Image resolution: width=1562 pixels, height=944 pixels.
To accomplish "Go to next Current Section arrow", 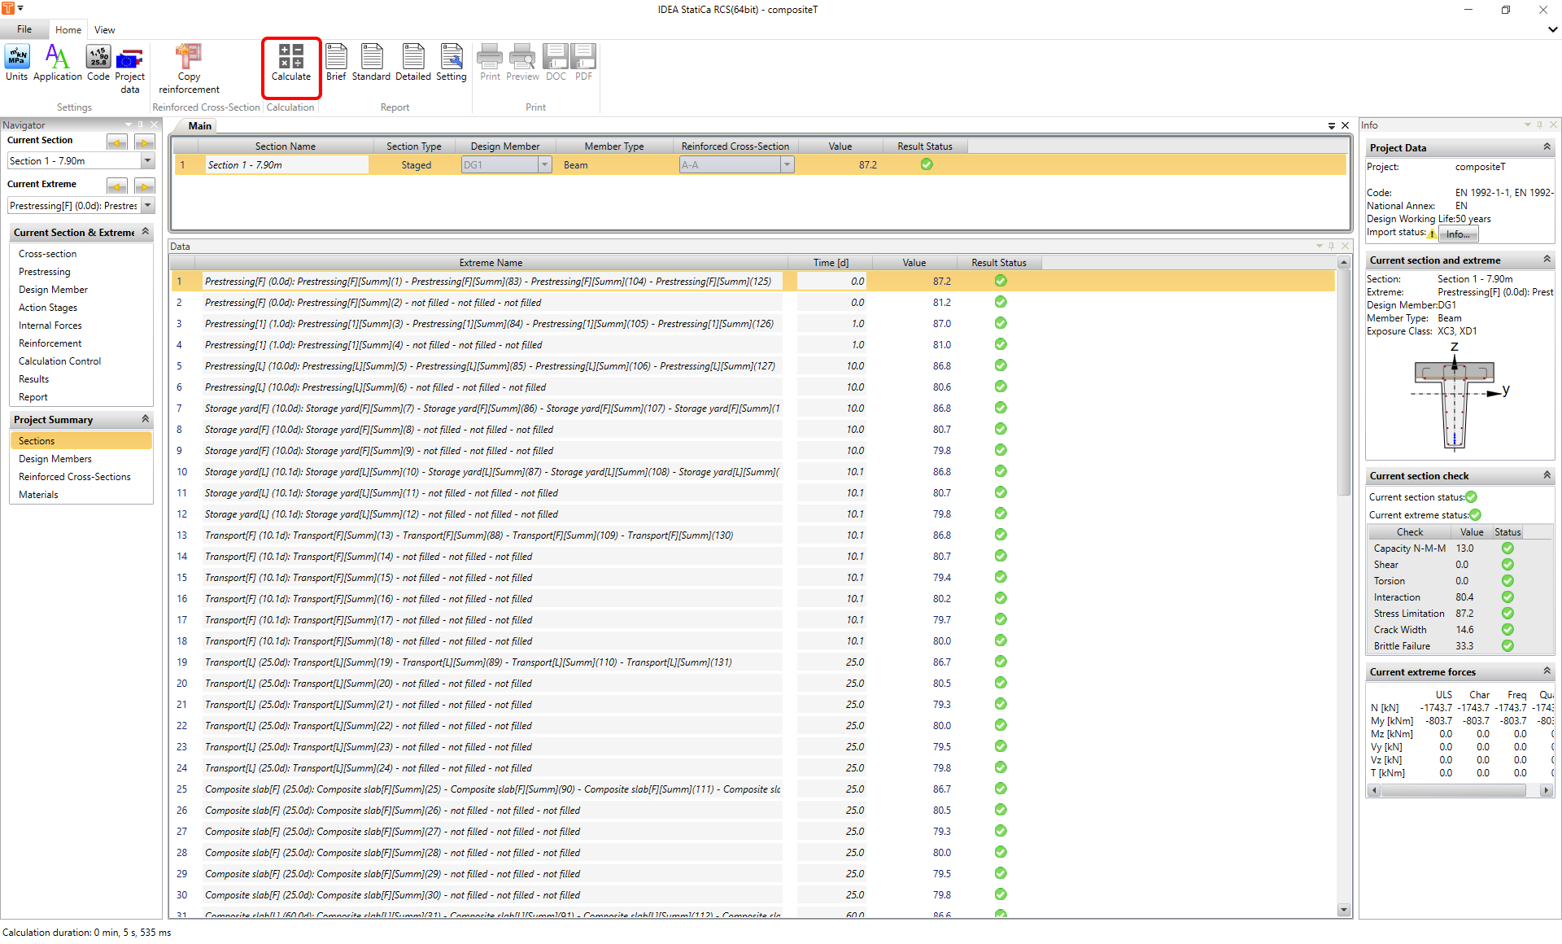I will (144, 143).
